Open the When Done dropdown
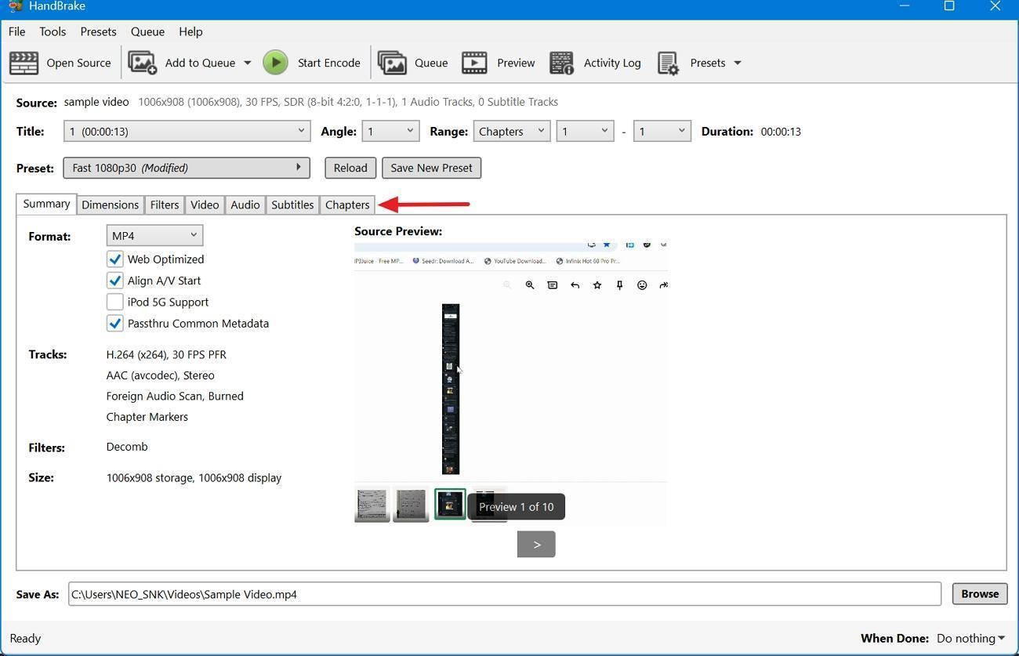 pos(970,638)
